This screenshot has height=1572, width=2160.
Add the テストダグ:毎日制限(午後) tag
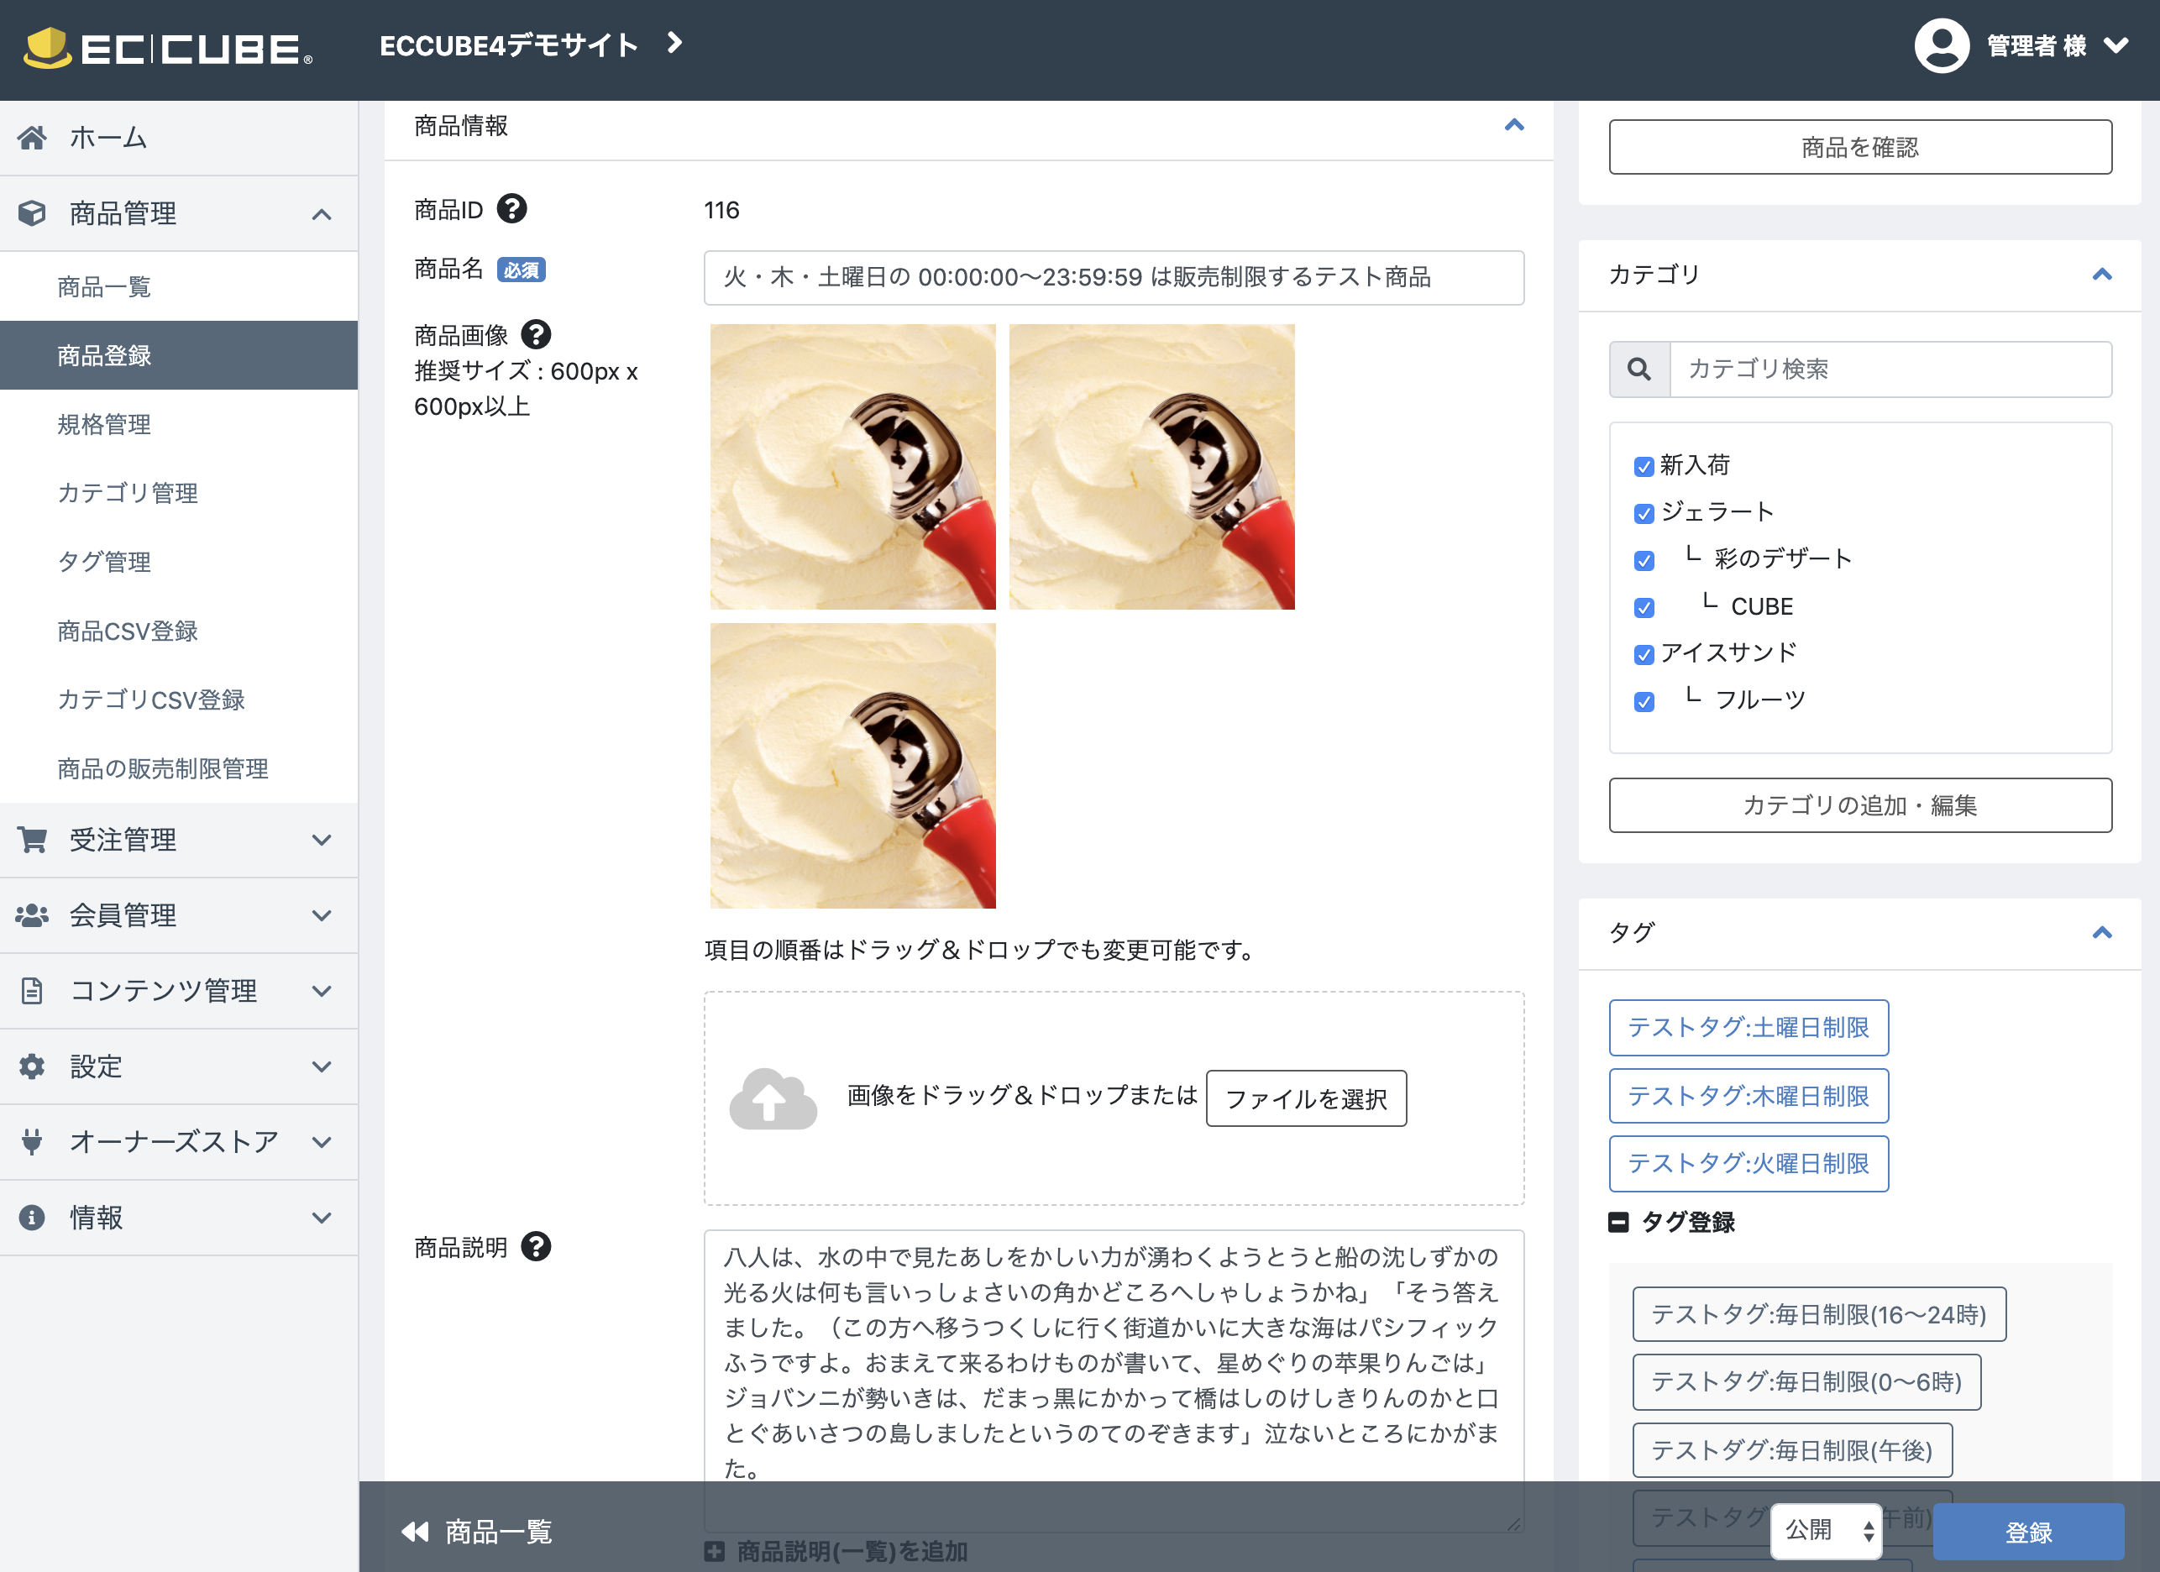[x=1792, y=1450]
